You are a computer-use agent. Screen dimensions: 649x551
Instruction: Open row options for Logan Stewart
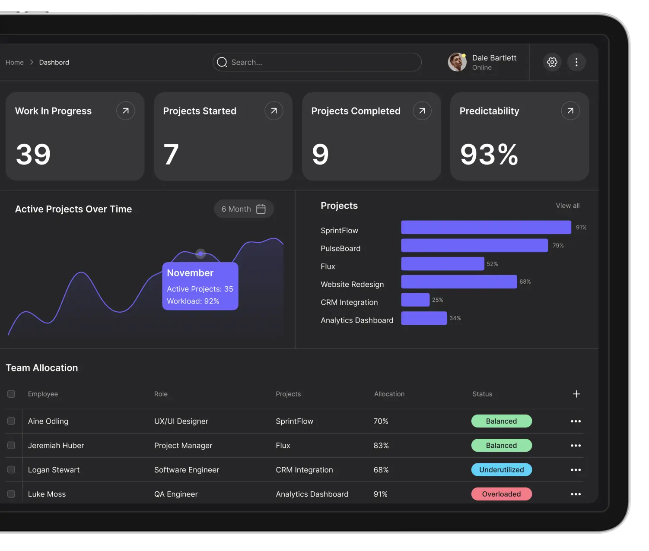[x=576, y=469]
